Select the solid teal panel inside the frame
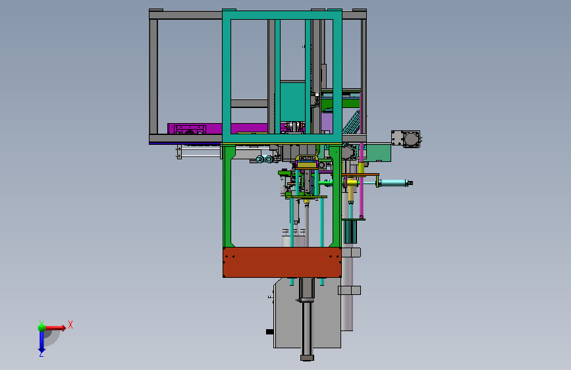Screen dimensions: 571x370 [x=292, y=102]
